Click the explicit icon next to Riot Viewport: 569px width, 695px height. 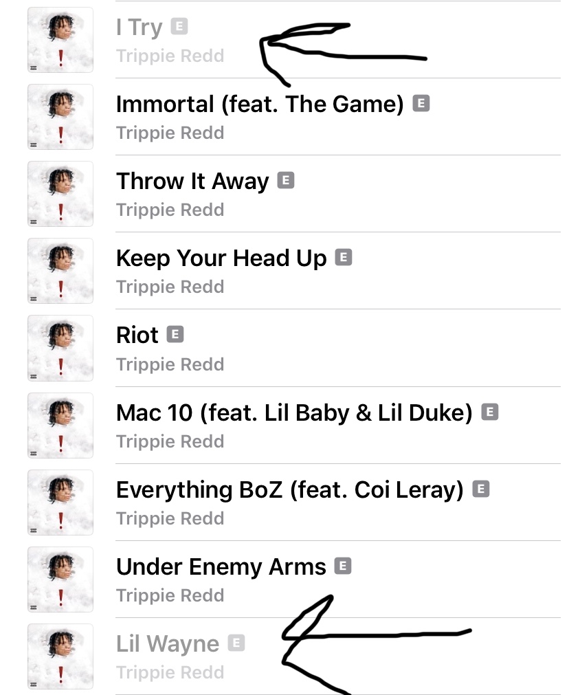(175, 334)
